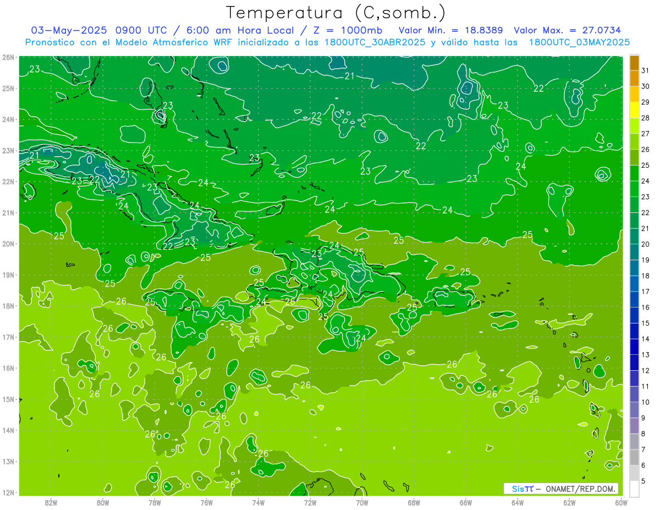The image size is (660, 510).
Task: Click the legend value label "5"
Action: [643, 481]
